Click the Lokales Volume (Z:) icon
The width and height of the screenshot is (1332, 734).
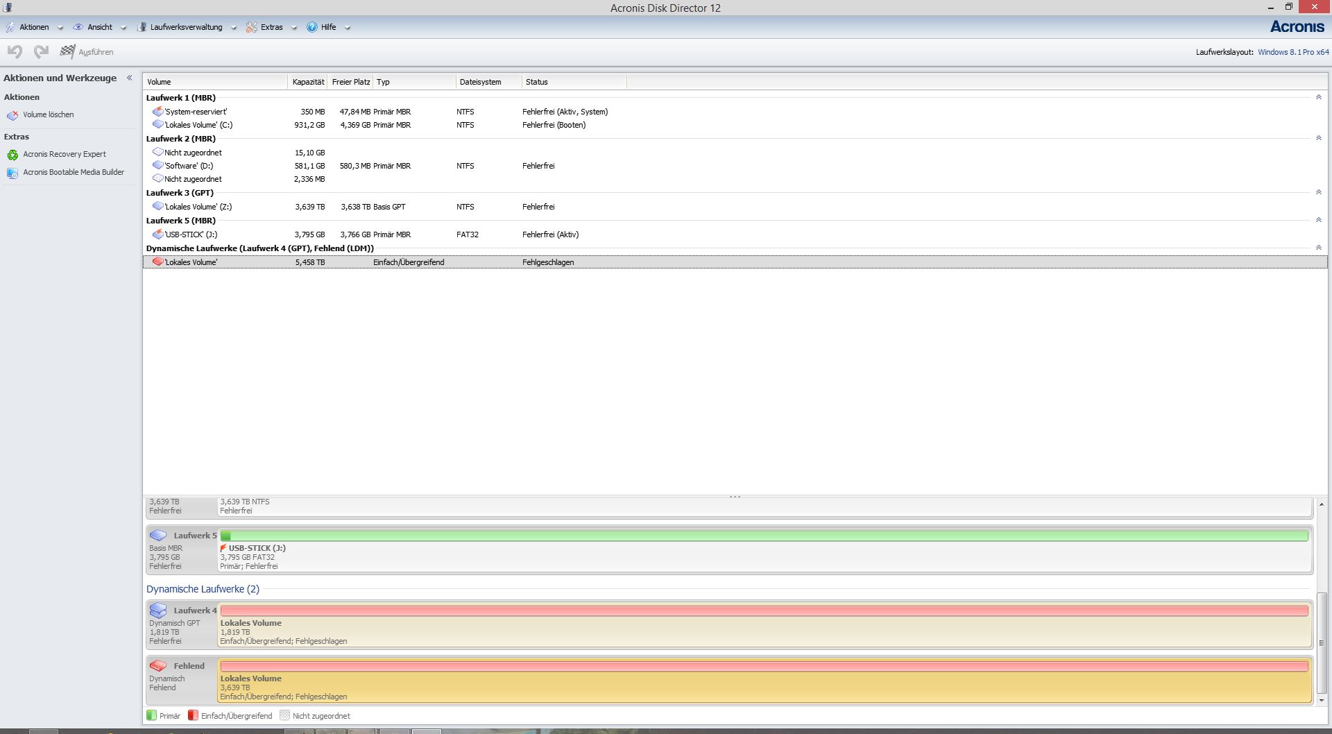pos(157,207)
